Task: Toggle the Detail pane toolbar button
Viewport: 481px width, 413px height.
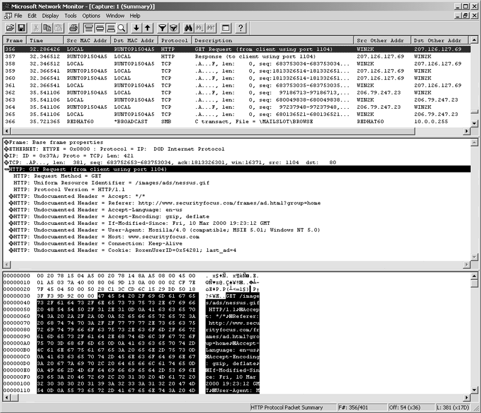Action: click(x=100, y=28)
